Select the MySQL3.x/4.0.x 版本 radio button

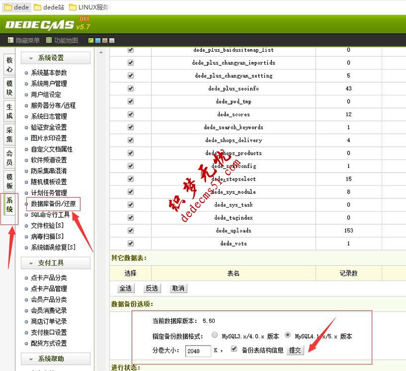(215, 335)
